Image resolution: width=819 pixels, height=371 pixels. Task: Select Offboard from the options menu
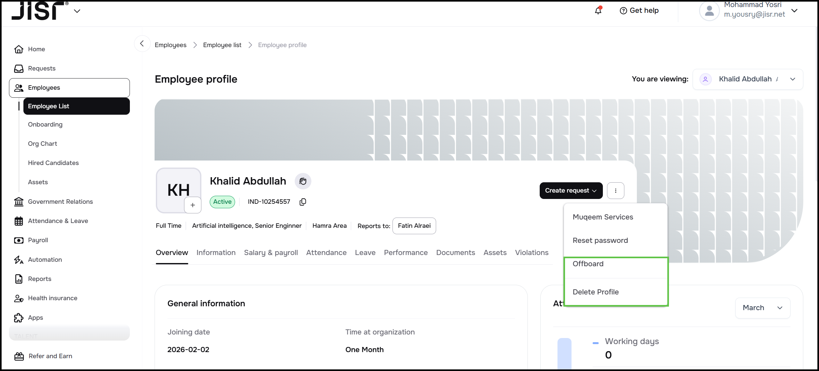pyautogui.click(x=588, y=264)
